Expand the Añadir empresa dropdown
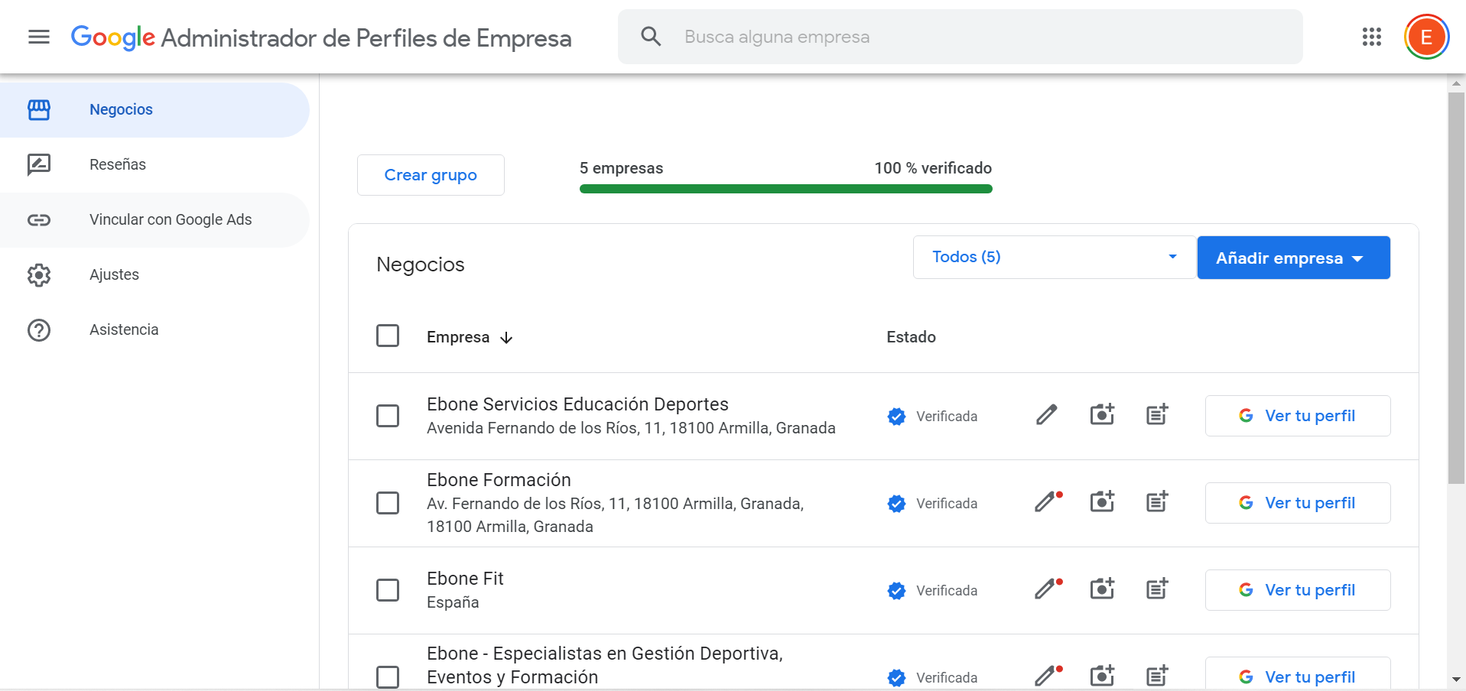The image size is (1466, 691). pyautogui.click(x=1293, y=258)
